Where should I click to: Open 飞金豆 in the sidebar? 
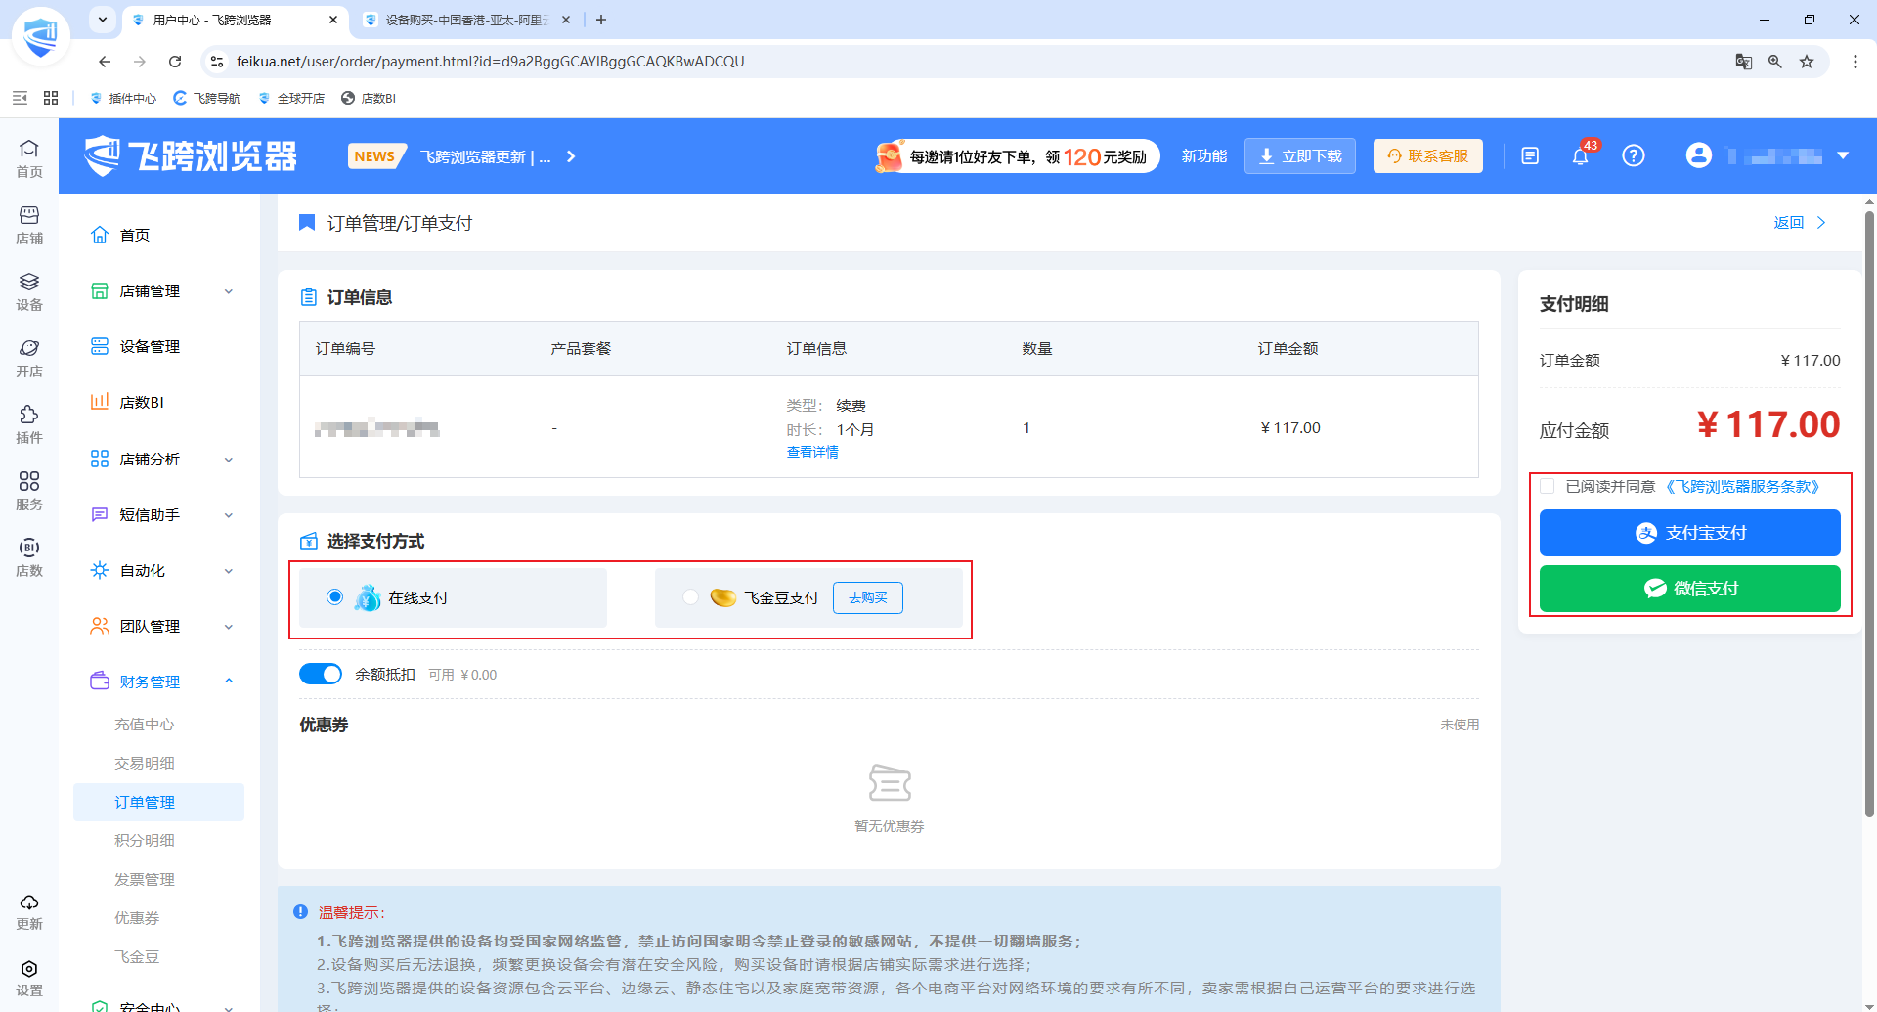pyautogui.click(x=137, y=956)
